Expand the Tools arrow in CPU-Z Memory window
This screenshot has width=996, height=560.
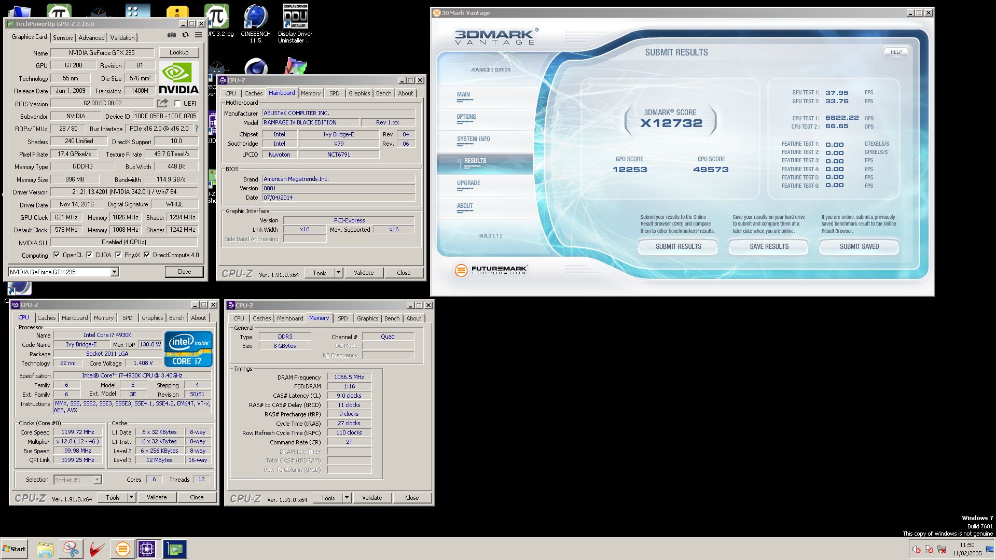pos(347,498)
